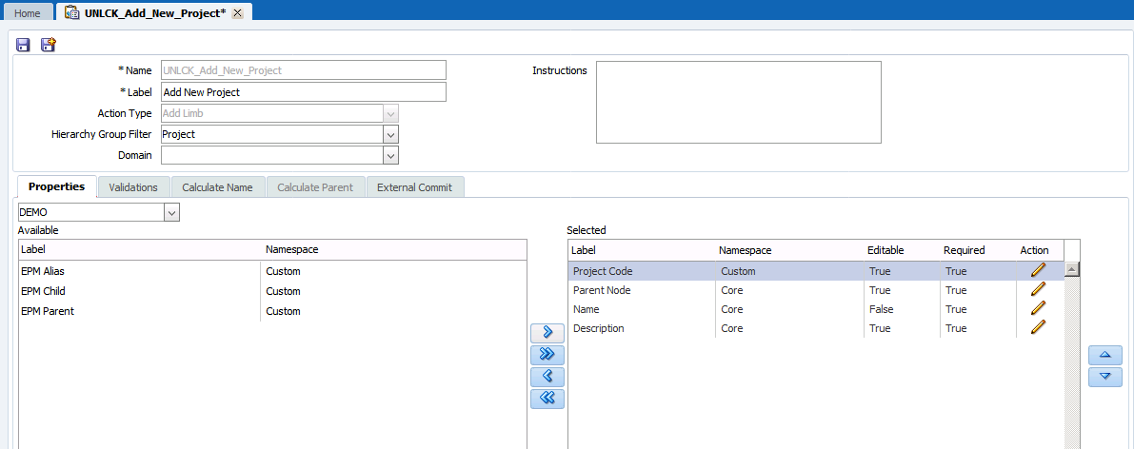Add all available properties to the Selected list
Image resolution: width=1134 pixels, height=449 pixels.
[x=547, y=355]
